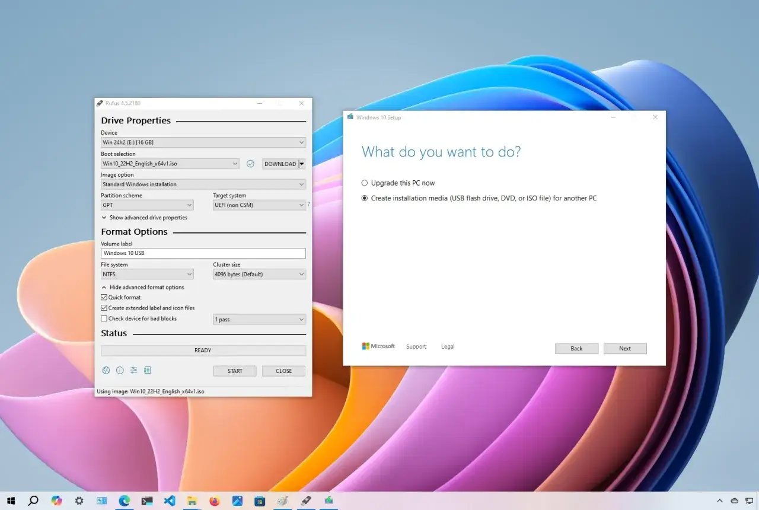Click Next in Windows 10 Setup

coord(625,349)
